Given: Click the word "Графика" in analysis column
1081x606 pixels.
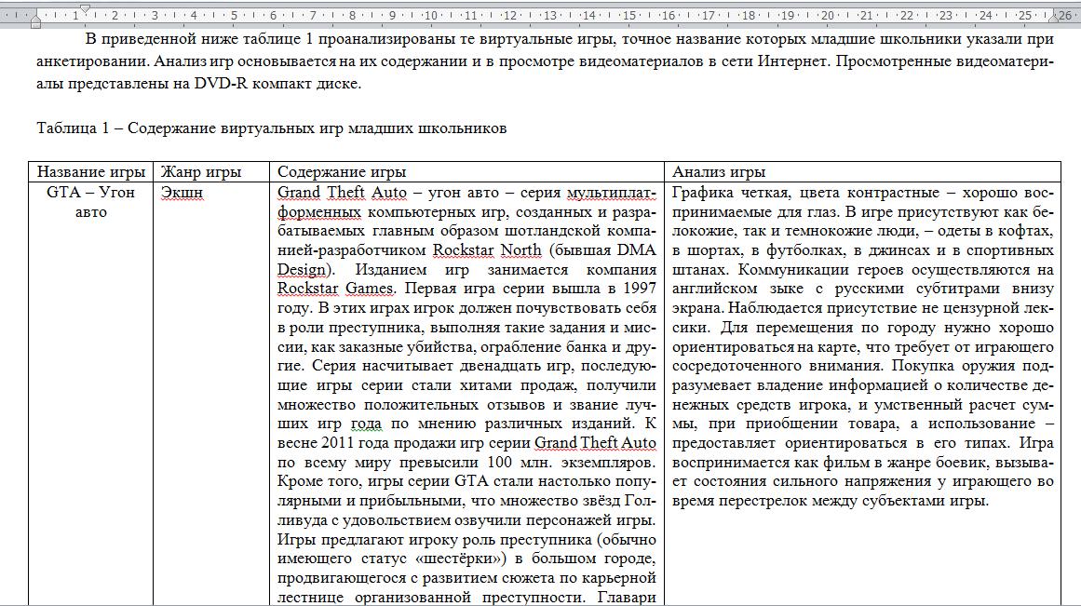Looking at the screenshot, I should [702, 193].
